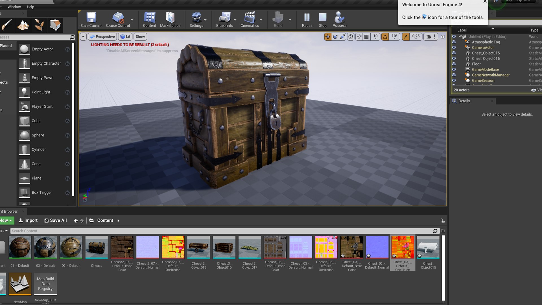Toggle rotation snapping angle icon

coord(385,36)
